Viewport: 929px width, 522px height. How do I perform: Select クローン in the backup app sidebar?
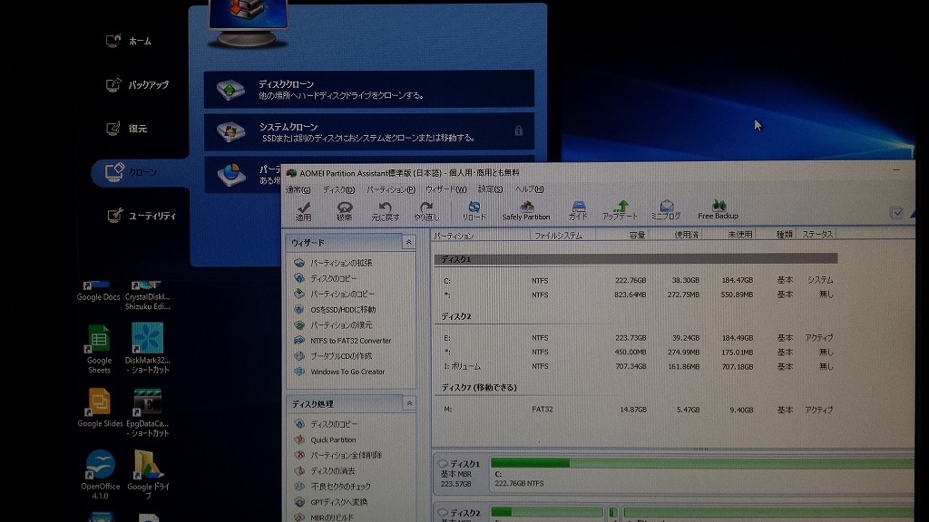coord(140,172)
